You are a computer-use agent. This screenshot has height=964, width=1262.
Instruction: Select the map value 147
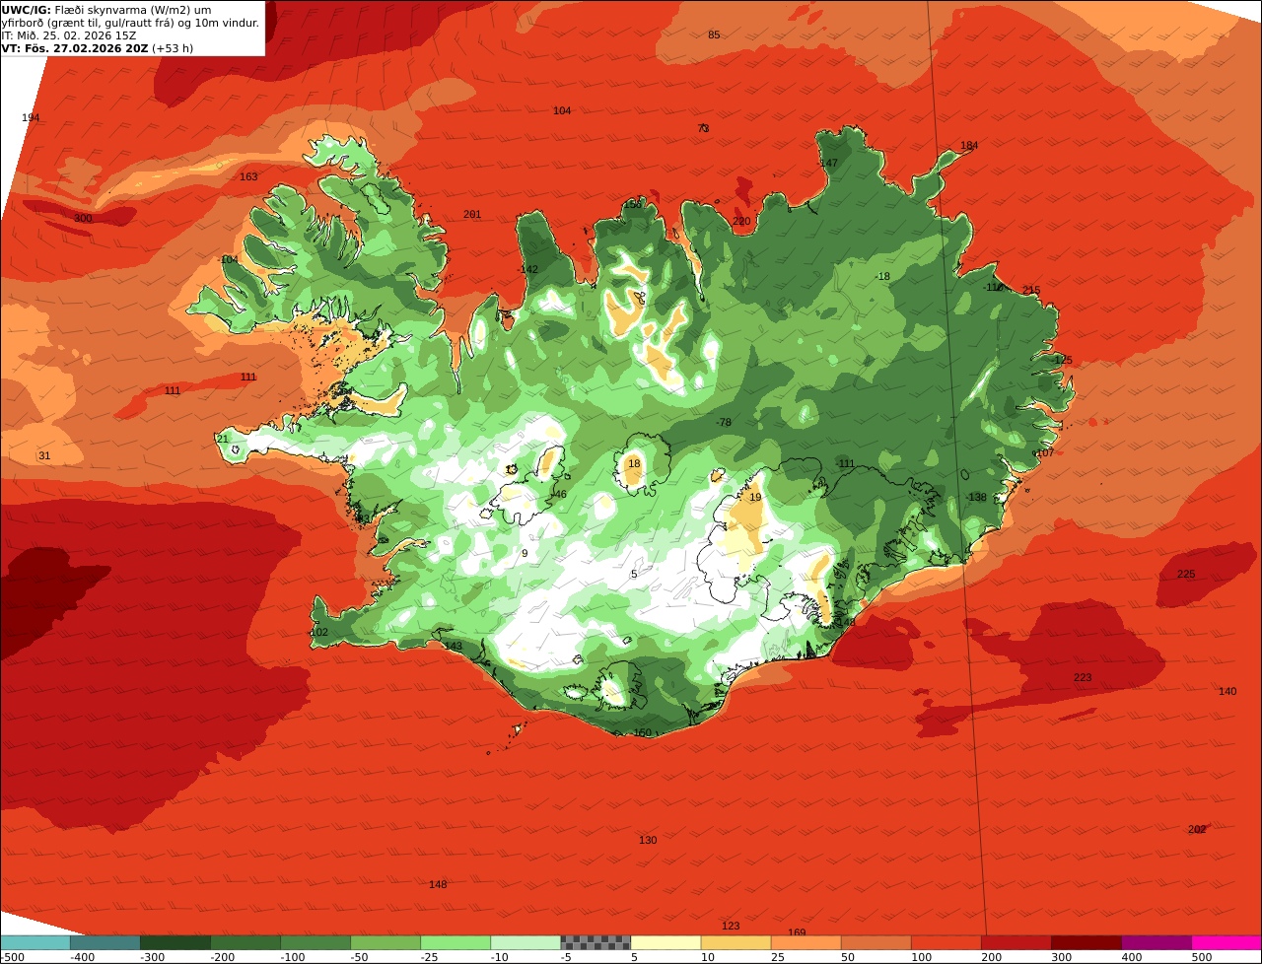tap(829, 163)
